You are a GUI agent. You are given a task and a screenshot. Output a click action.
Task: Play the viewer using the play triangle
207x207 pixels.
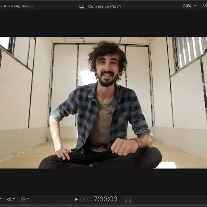tap(76, 199)
